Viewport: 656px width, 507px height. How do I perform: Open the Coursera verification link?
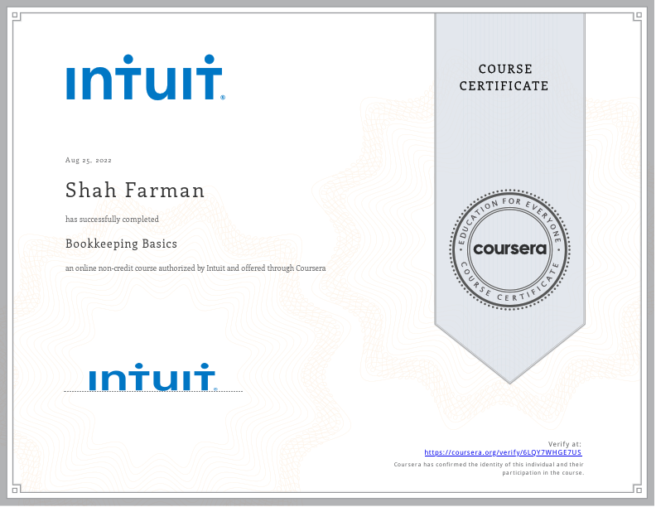coord(503,452)
